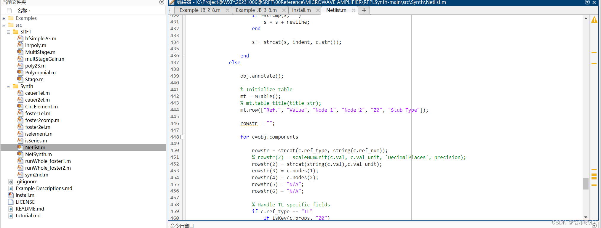The height and width of the screenshot is (228, 601).
Task: Click the iselement.m file icon
Action: coord(20,134)
